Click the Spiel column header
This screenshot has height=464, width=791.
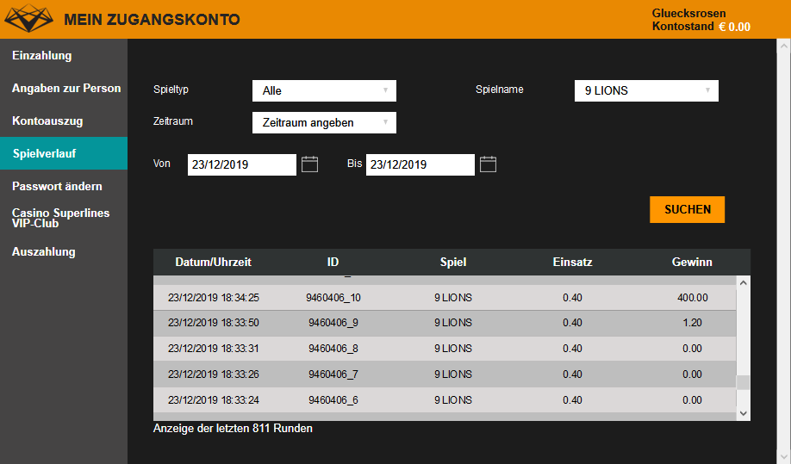point(453,262)
